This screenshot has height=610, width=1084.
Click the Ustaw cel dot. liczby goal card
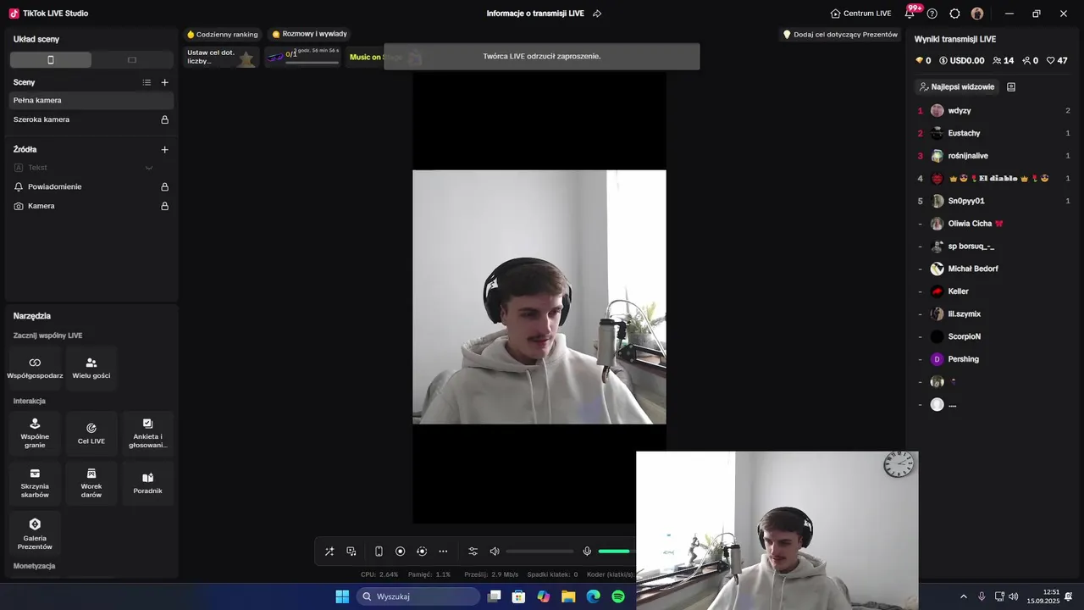(222, 57)
